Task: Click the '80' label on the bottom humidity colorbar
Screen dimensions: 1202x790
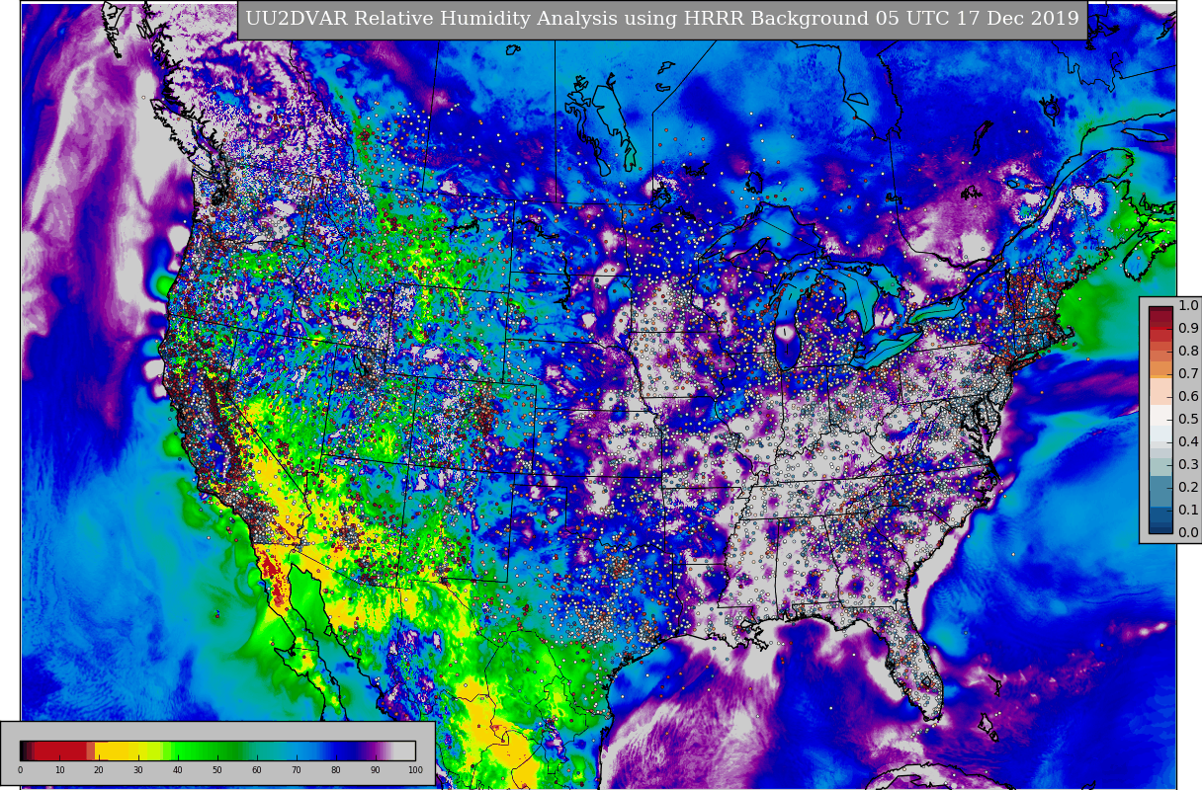Action: pos(336,770)
